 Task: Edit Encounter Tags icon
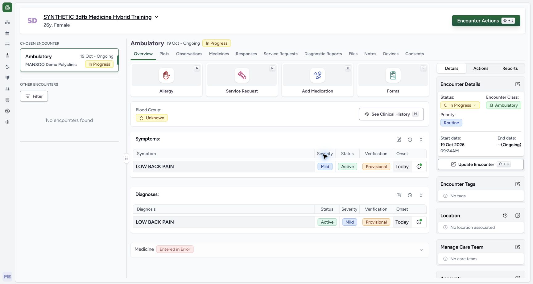pos(518,184)
